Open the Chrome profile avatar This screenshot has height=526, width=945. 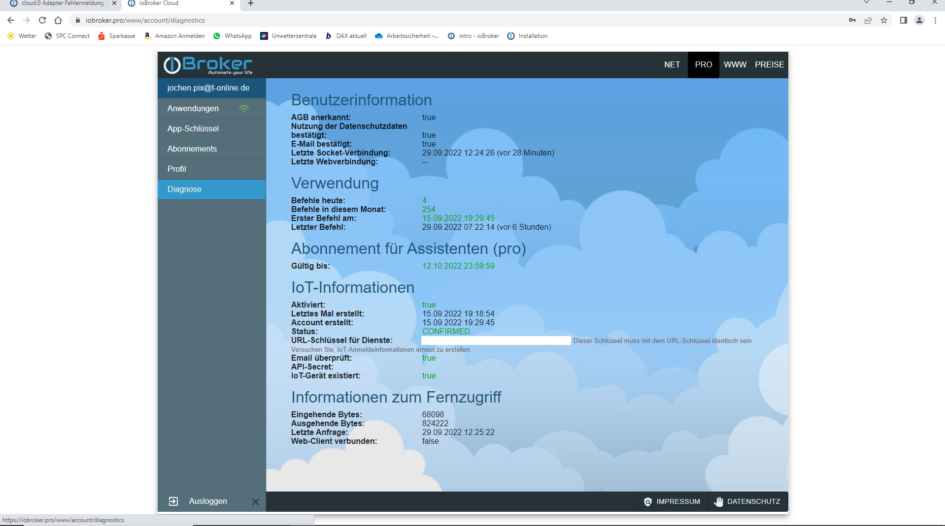pos(919,20)
